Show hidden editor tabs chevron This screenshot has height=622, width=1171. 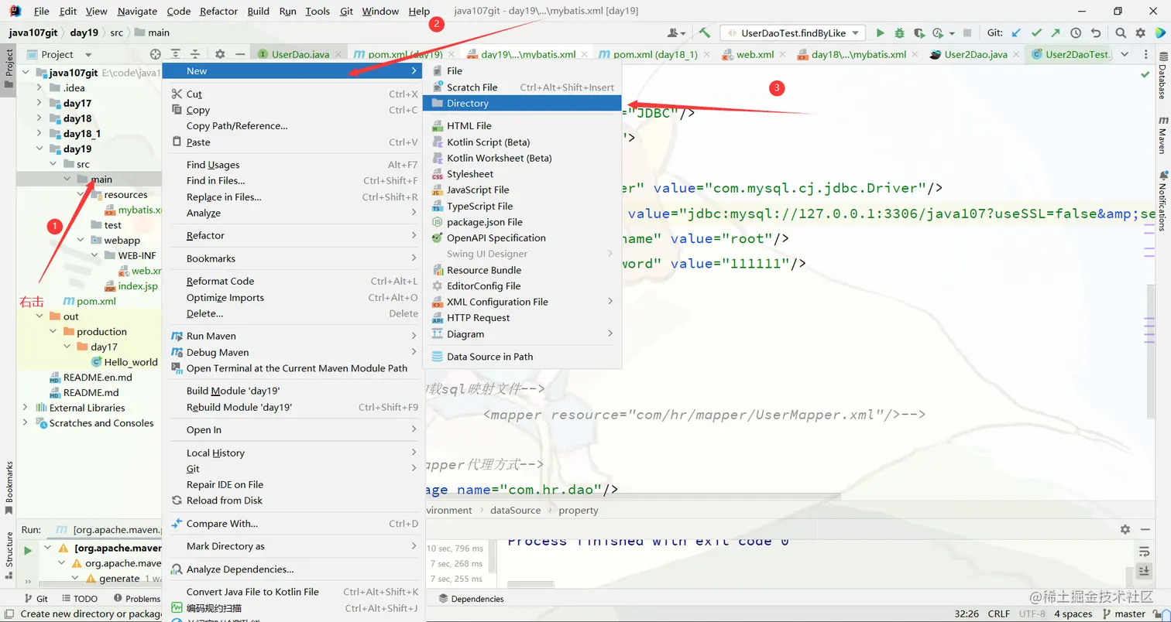tap(1125, 54)
